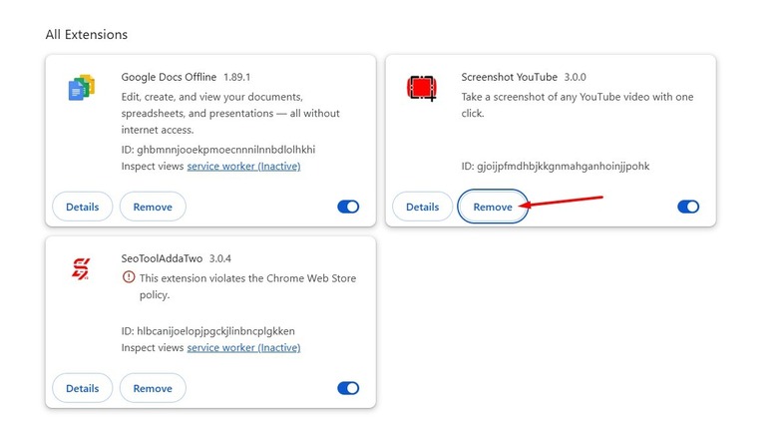Viewport: 778px width, 437px height.
Task: Open SeoToolAddaTwo service worker link
Action: point(243,347)
